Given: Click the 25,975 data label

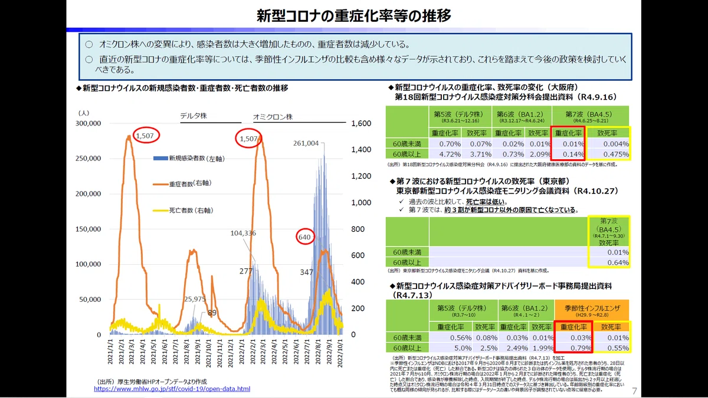Looking at the screenshot, I should (195, 299).
